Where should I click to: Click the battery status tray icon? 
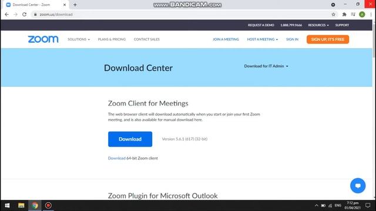[323, 206]
